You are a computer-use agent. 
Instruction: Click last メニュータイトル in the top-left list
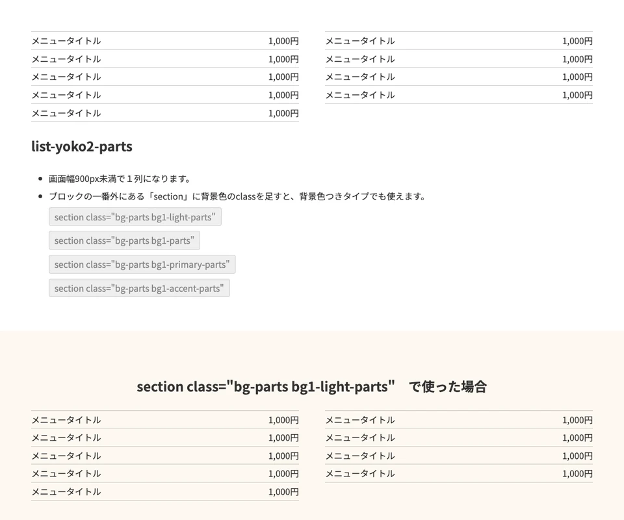[x=66, y=113]
